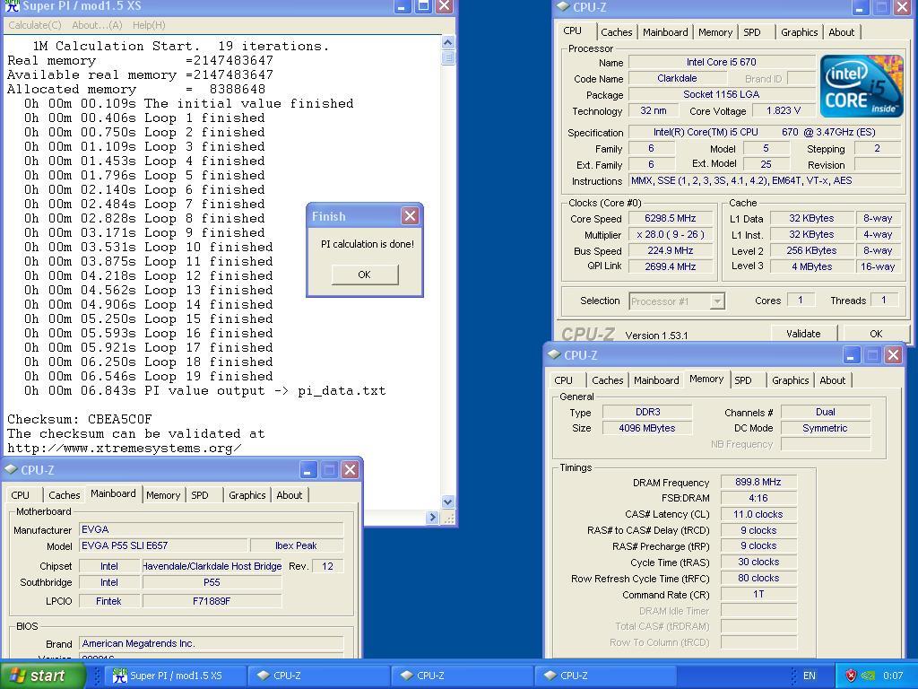This screenshot has width=918, height=689.
Task: Click BIOS brand American Megatrends Inc.
Action: (x=212, y=643)
